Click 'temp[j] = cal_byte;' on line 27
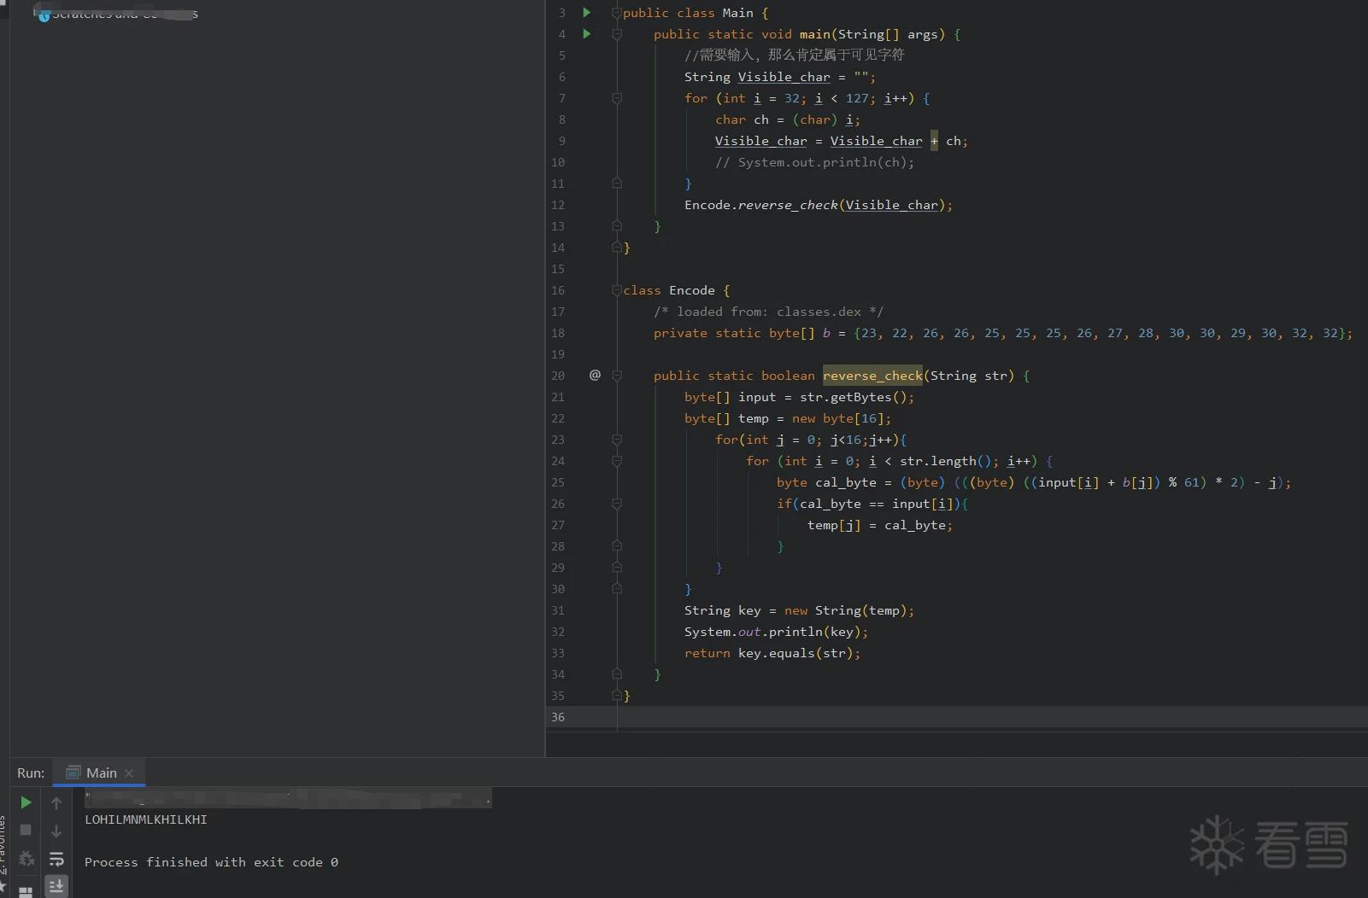1368x898 pixels. coord(880,525)
